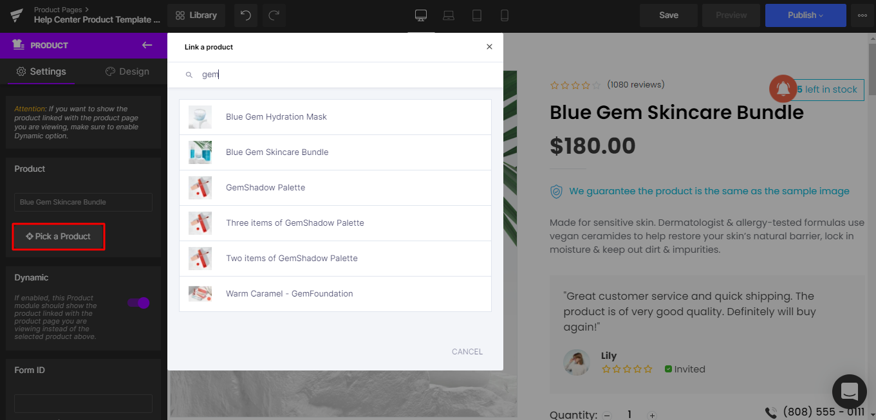Screen dimensions: 876x420
Task: Switch to the Design tab
Action: (x=127, y=71)
